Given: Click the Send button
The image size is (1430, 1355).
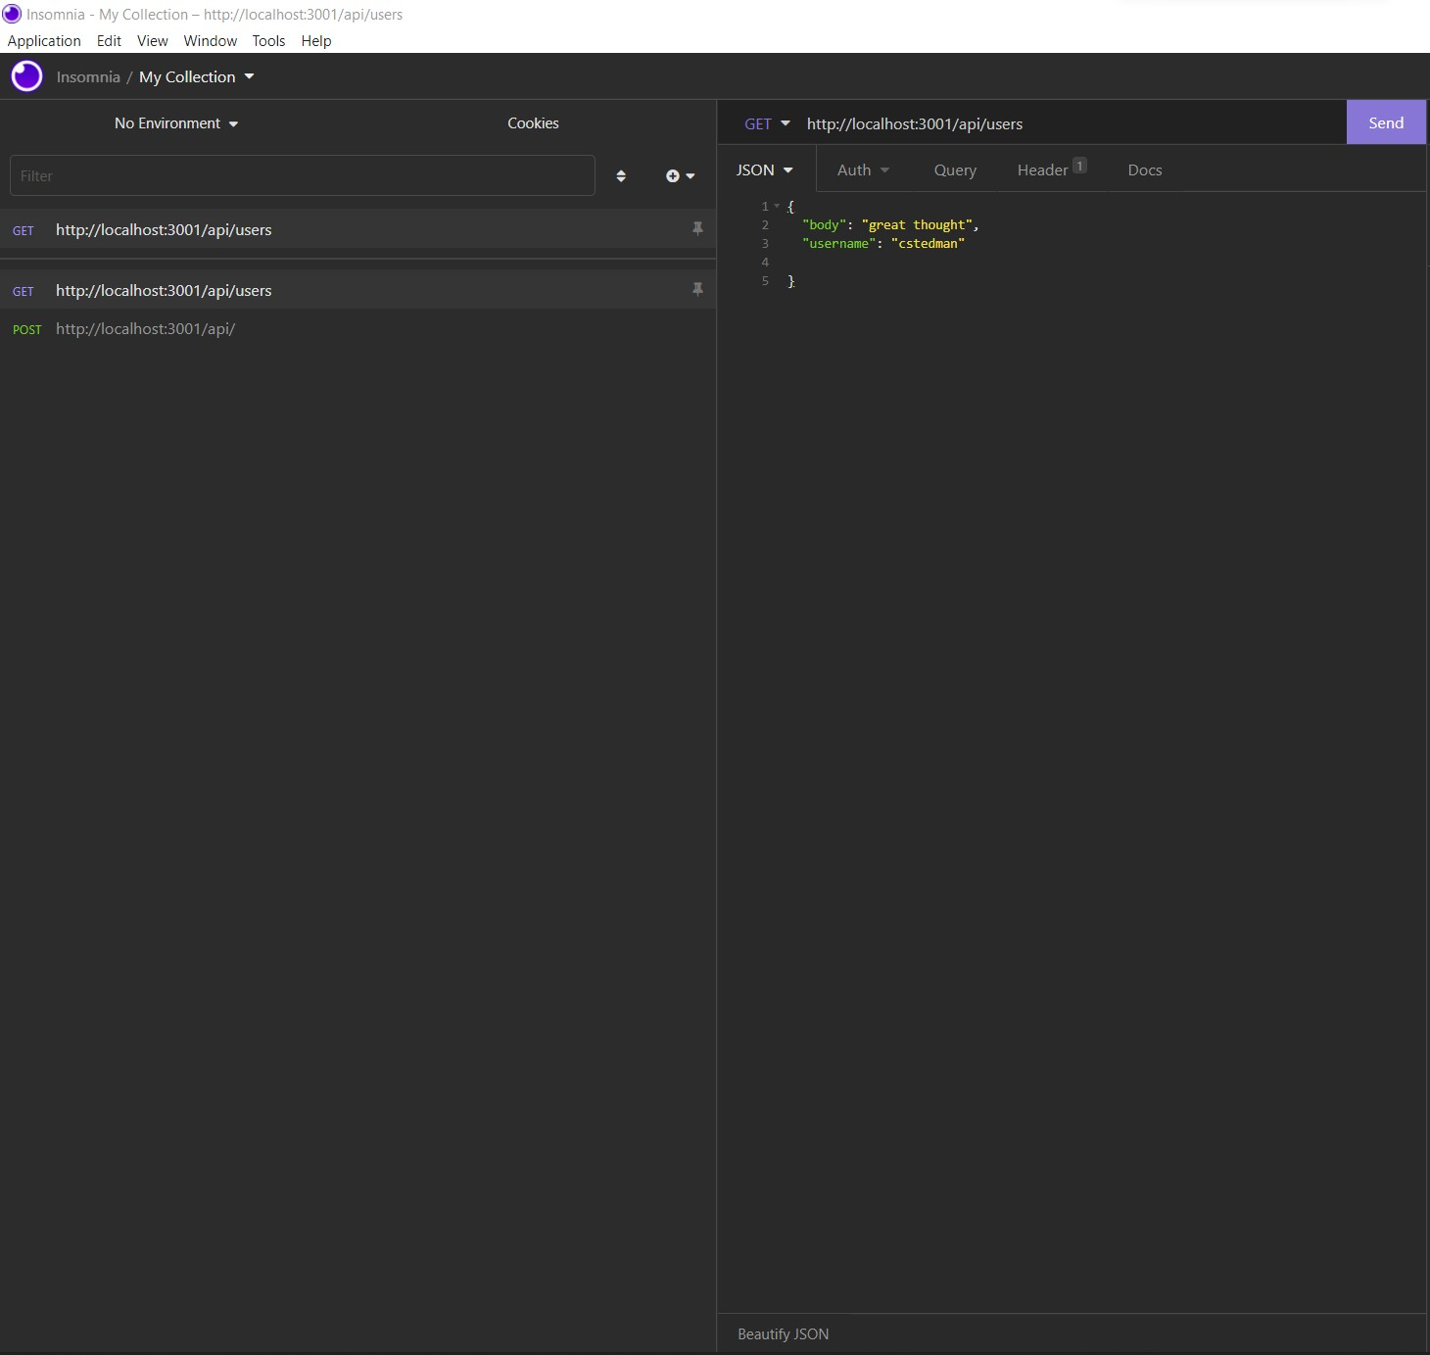Looking at the screenshot, I should [x=1385, y=122].
